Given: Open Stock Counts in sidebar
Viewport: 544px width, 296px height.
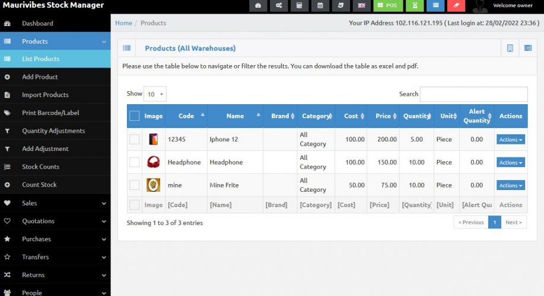Looking at the screenshot, I should click(55, 167).
